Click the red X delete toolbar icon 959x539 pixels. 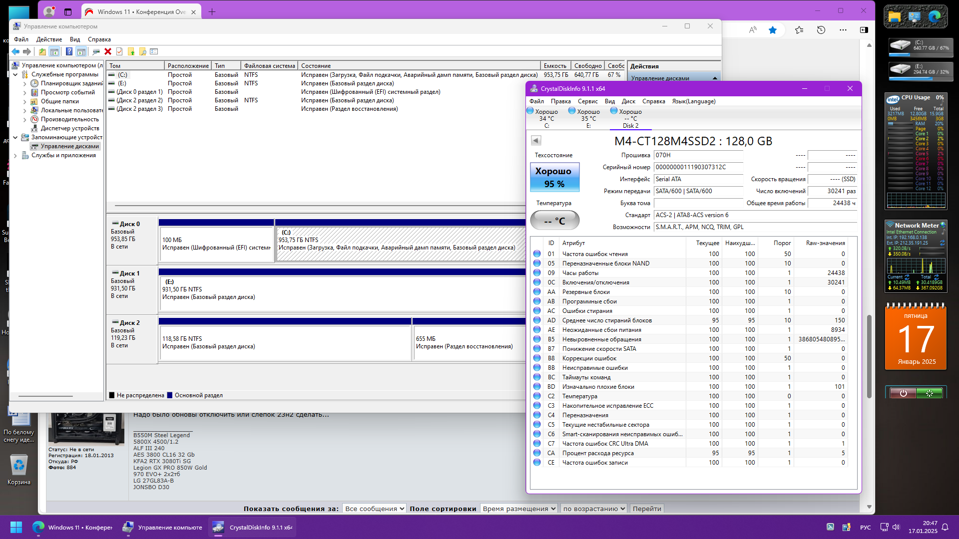[x=107, y=51]
